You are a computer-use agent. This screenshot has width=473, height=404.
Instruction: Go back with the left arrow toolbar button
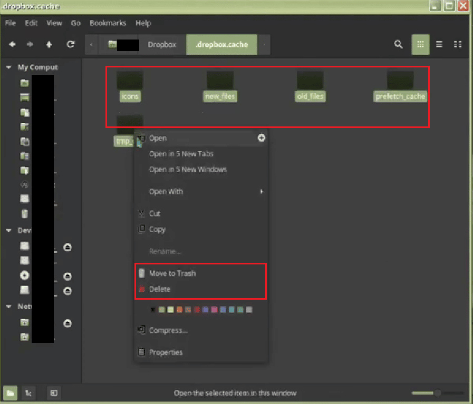click(12, 44)
